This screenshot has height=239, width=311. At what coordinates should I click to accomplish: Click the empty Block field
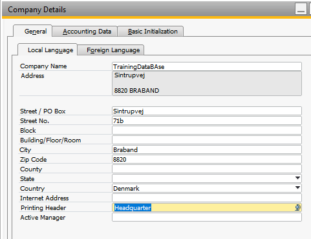(x=207, y=130)
